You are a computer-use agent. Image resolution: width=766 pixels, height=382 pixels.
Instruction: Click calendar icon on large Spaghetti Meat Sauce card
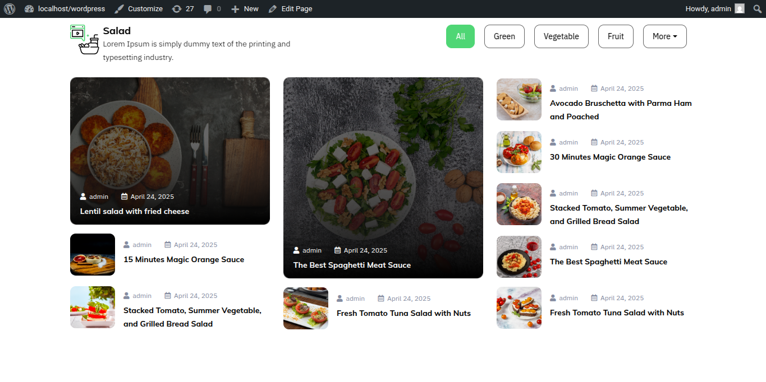[338, 250]
